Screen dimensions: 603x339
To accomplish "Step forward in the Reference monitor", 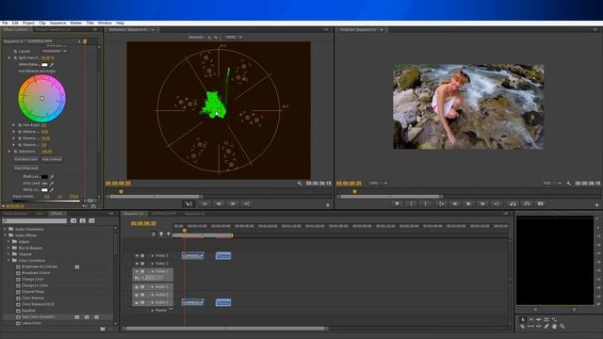I will click(x=233, y=203).
